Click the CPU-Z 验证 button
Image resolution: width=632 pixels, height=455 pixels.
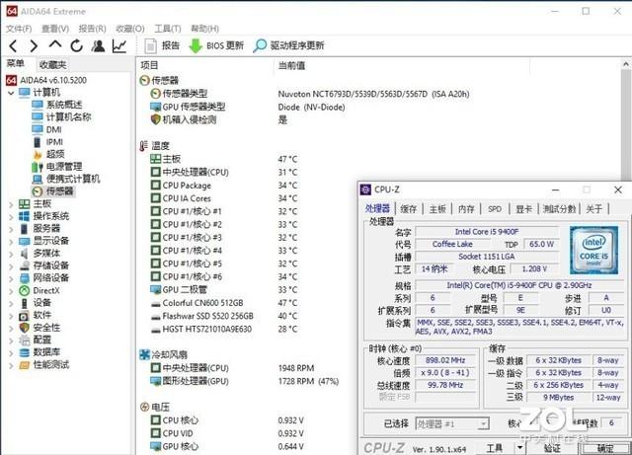click(552, 448)
